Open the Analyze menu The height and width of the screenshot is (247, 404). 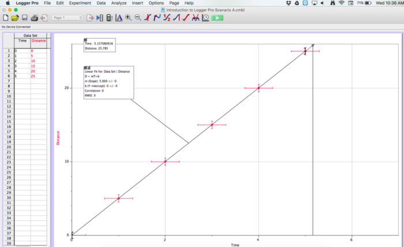pyautogui.click(x=119, y=3)
